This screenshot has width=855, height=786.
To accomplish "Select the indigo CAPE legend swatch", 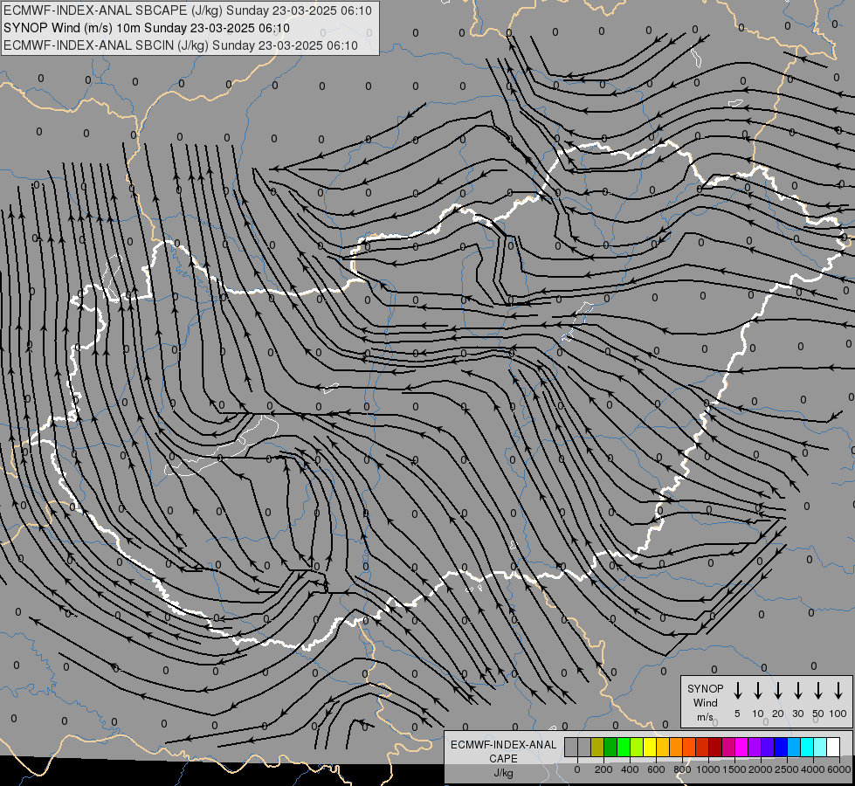I will (x=767, y=747).
